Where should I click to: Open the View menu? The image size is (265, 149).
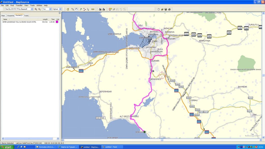point(26,5)
